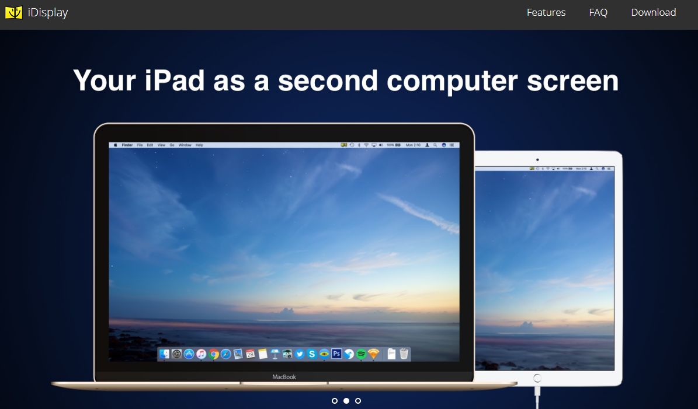Open System Preferences in pictured dock
Viewport: 698px width, 409px height.
point(177,354)
